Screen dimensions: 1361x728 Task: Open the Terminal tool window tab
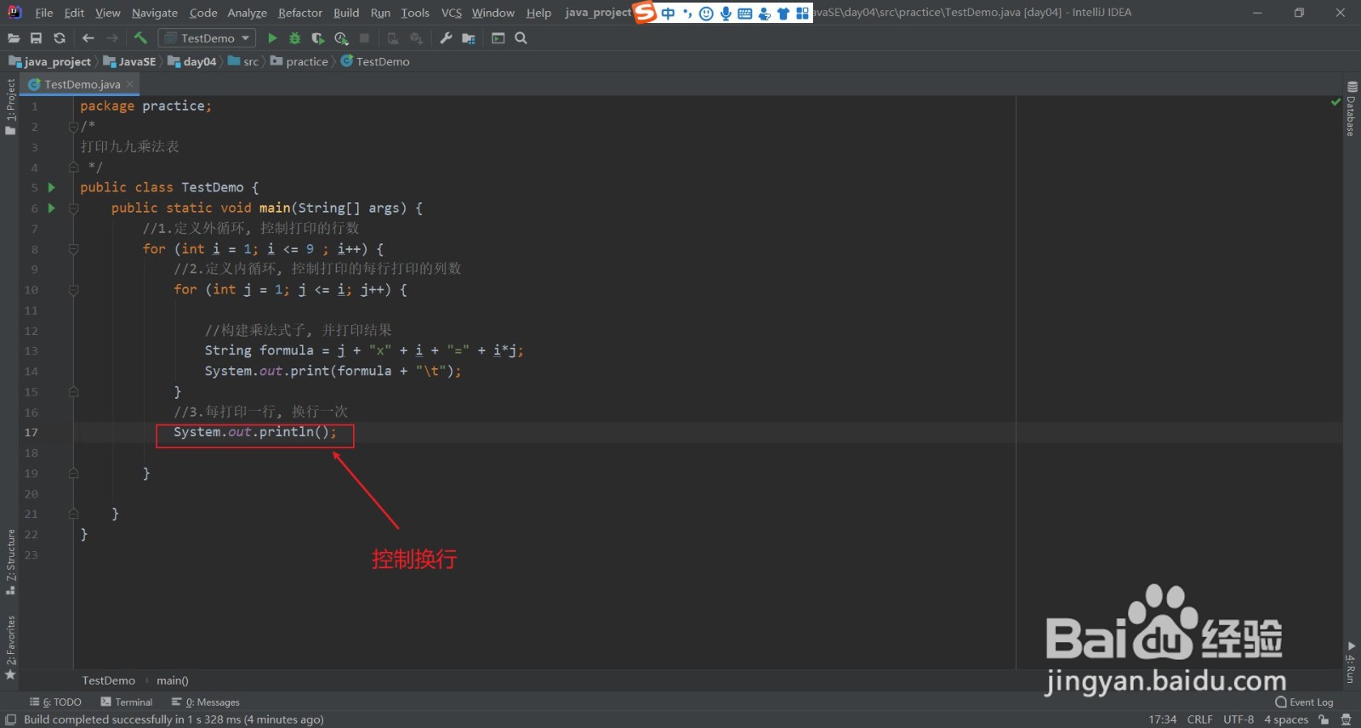click(x=127, y=702)
